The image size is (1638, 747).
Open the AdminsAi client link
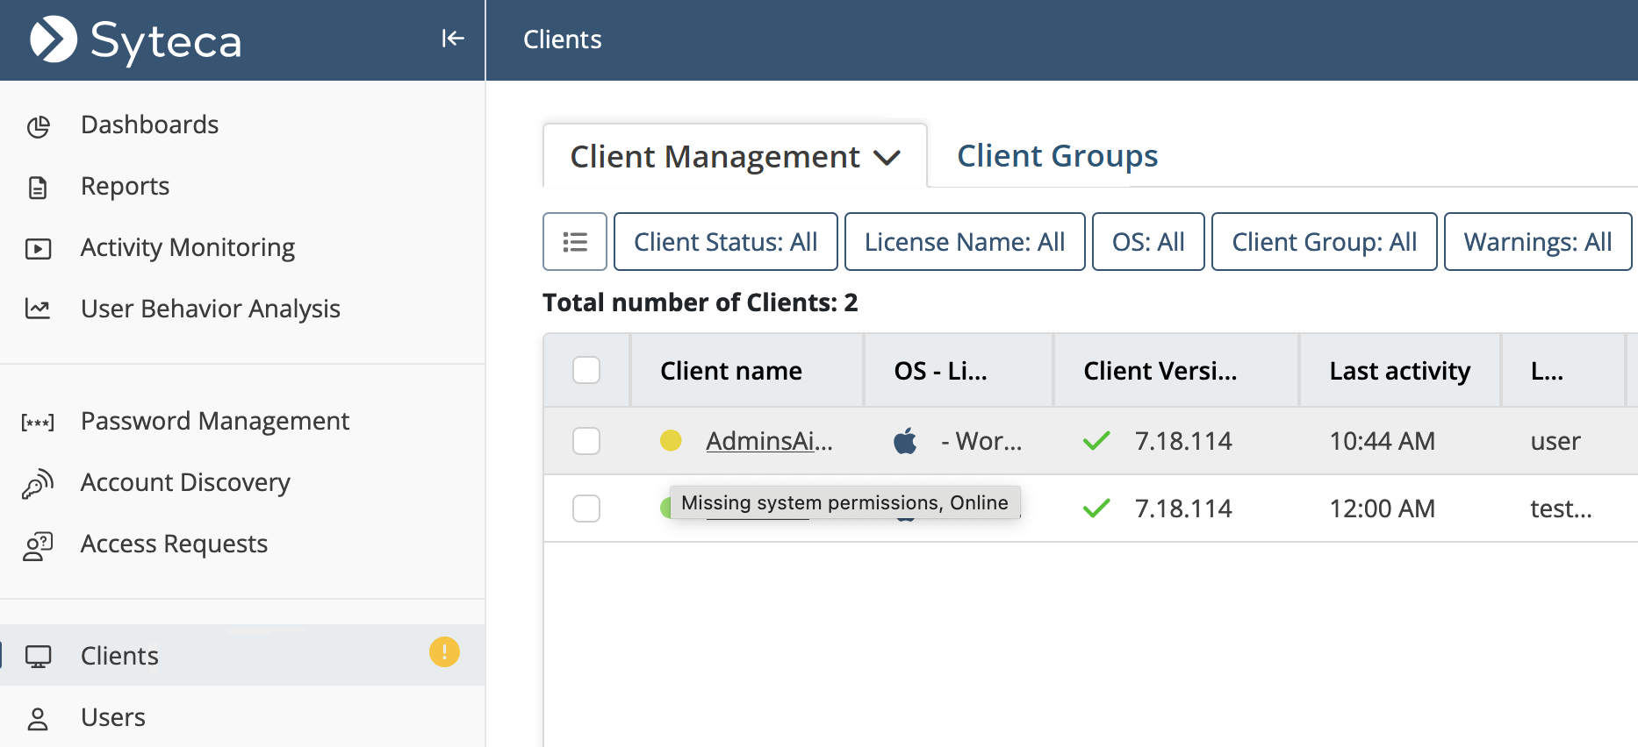769,441
